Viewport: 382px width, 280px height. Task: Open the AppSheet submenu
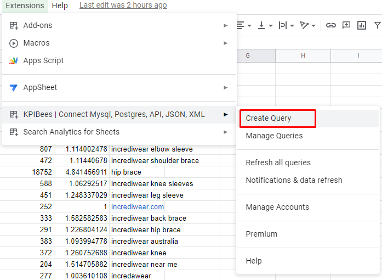click(119, 87)
